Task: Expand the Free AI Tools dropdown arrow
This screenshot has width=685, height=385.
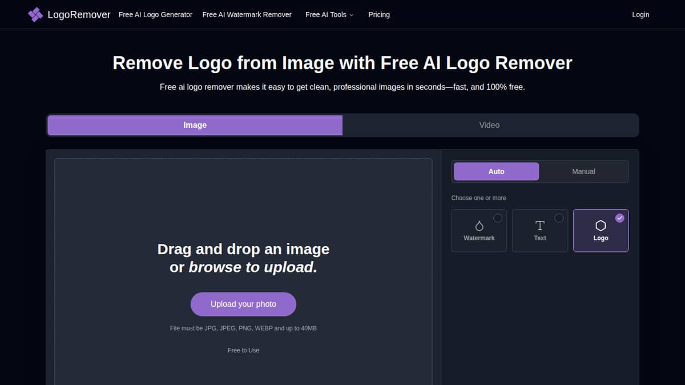Action: [352, 15]
